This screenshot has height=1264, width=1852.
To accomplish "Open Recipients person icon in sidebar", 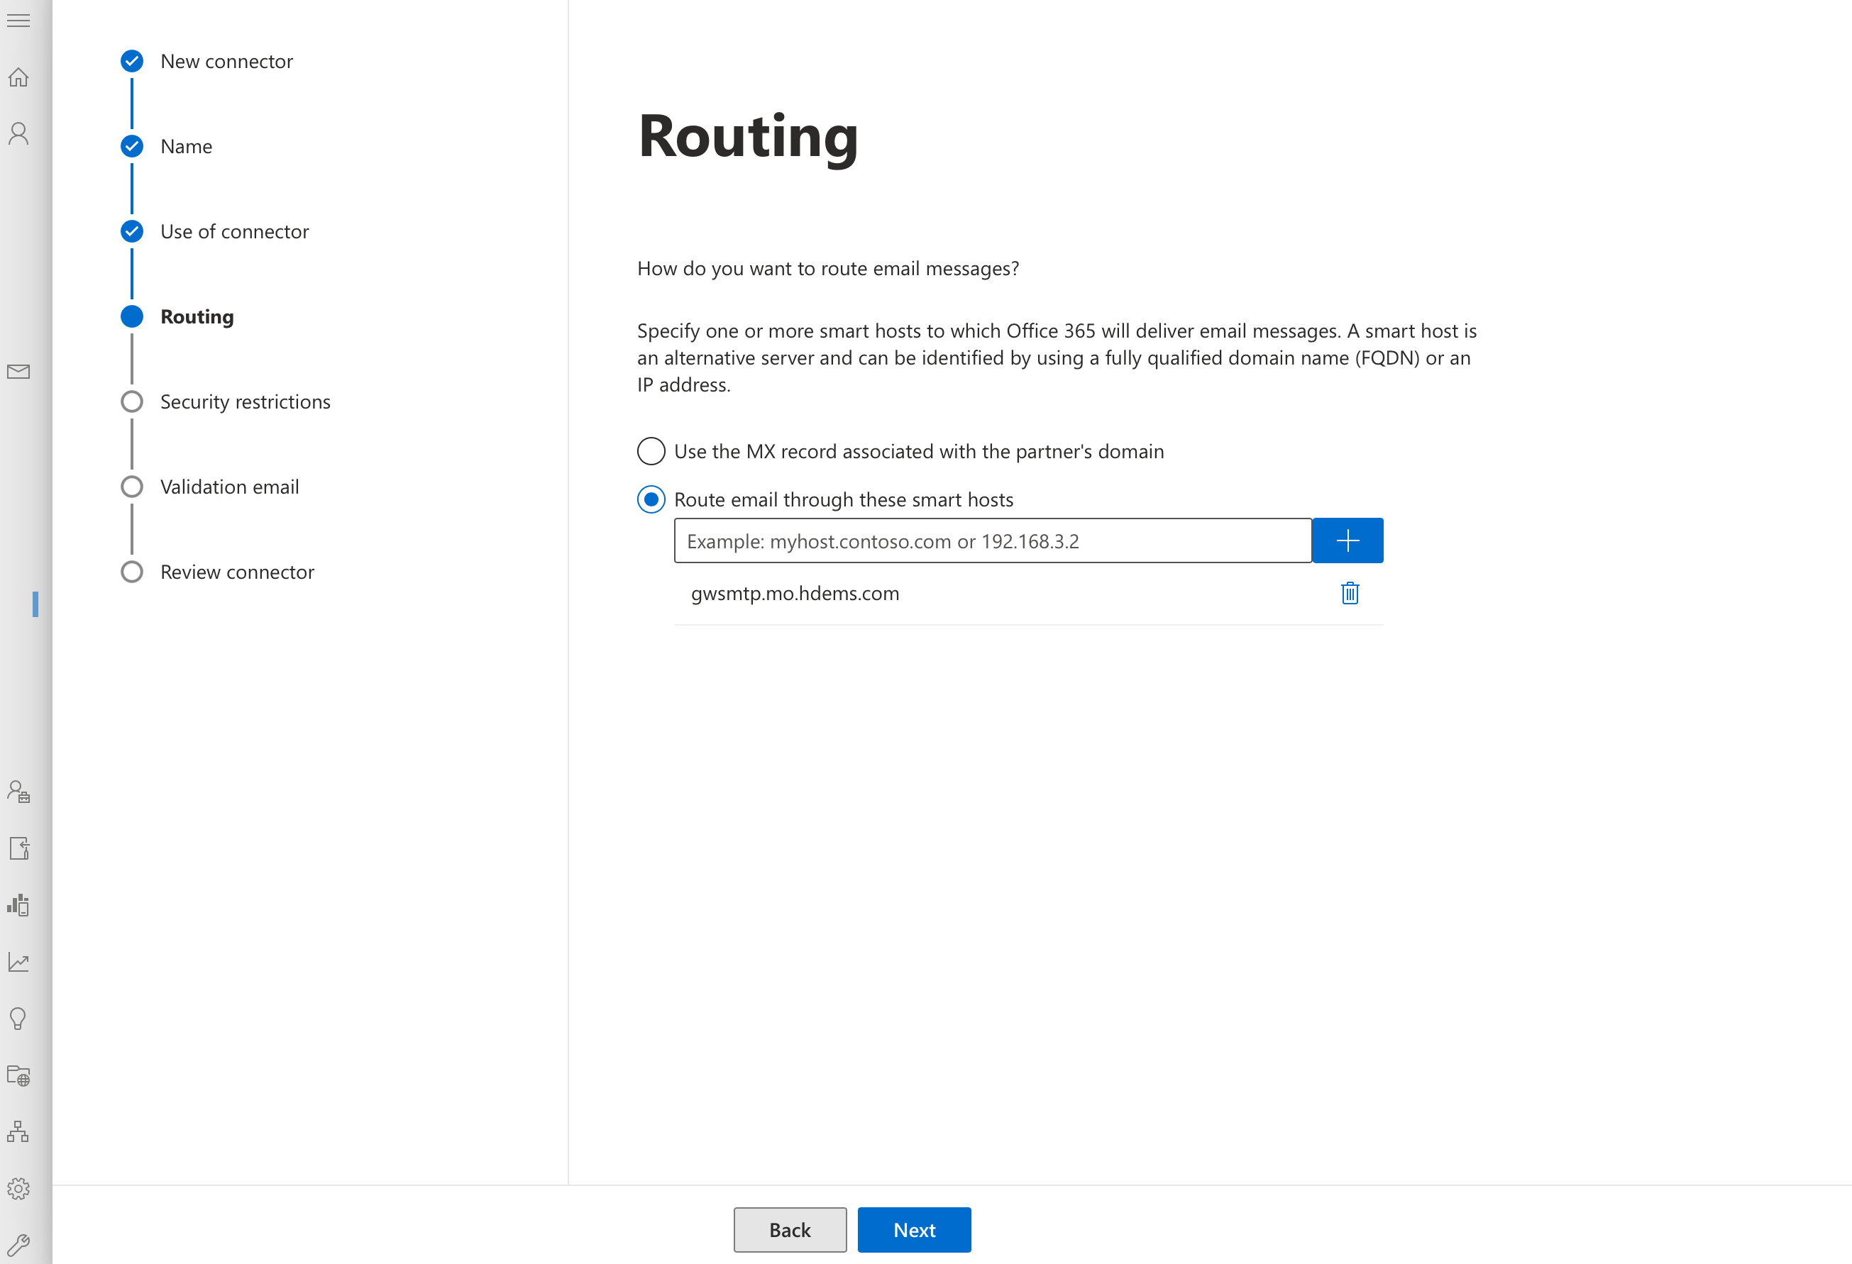I will (x=18, y=134).
